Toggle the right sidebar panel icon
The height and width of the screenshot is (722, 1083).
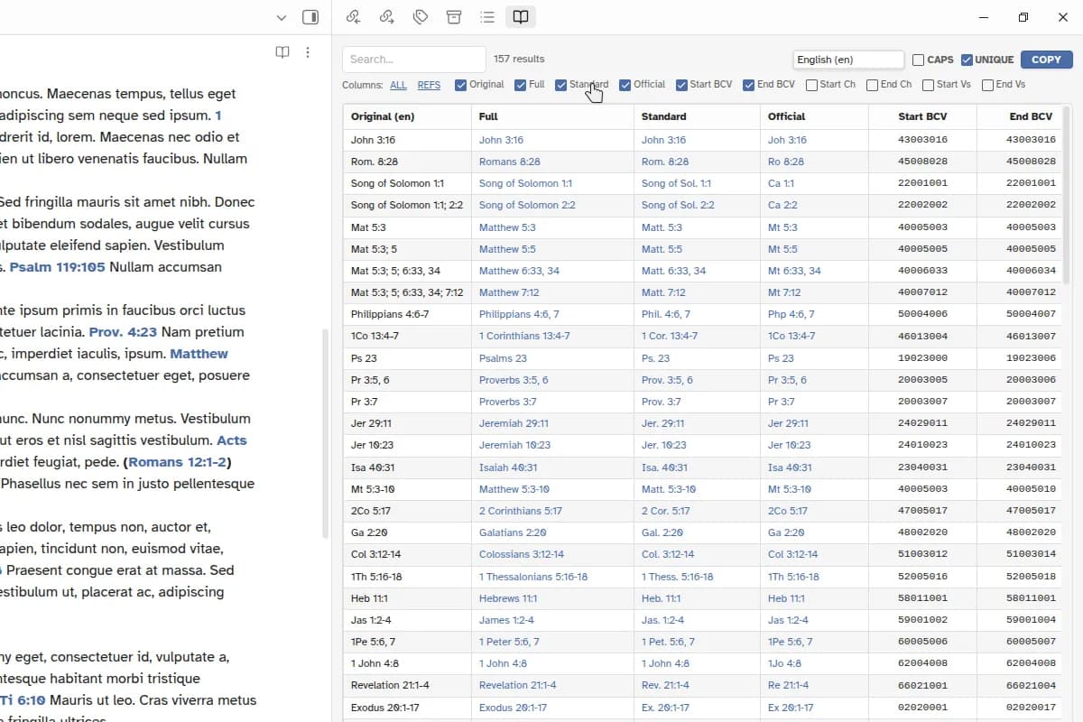(310, 17)
